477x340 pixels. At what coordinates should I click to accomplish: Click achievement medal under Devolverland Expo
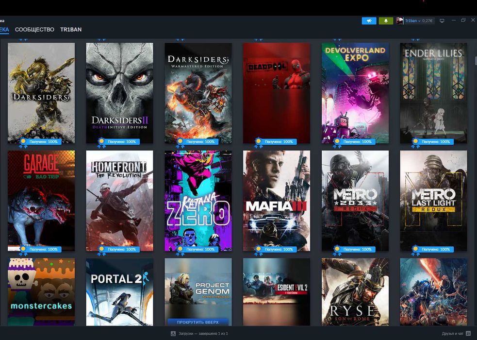click(x=337, y=142)
